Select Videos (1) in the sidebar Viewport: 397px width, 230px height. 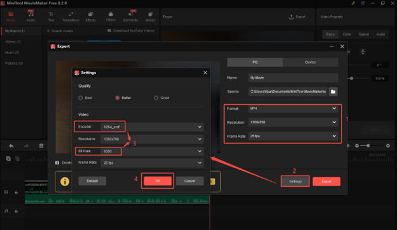(13, 42)
